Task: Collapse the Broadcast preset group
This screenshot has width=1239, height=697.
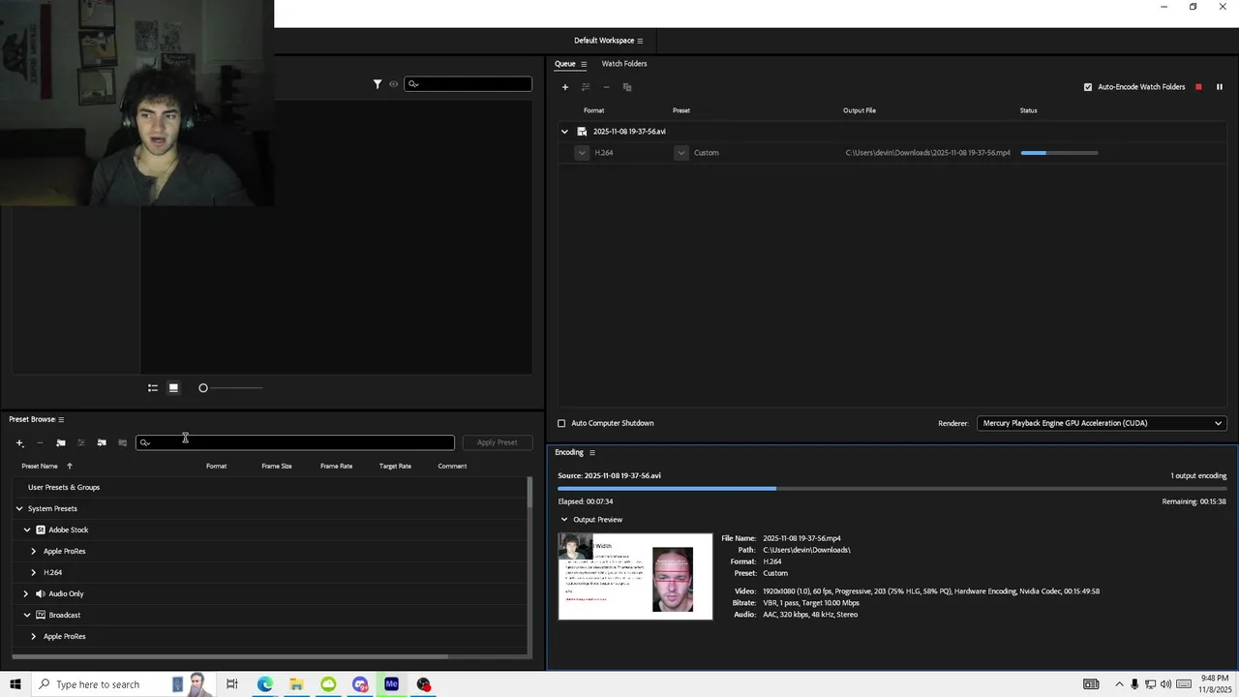Action: coord(27,615)
